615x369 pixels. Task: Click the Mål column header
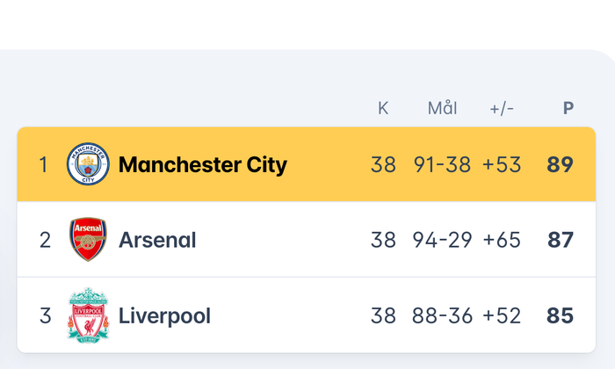pos(442,109)
